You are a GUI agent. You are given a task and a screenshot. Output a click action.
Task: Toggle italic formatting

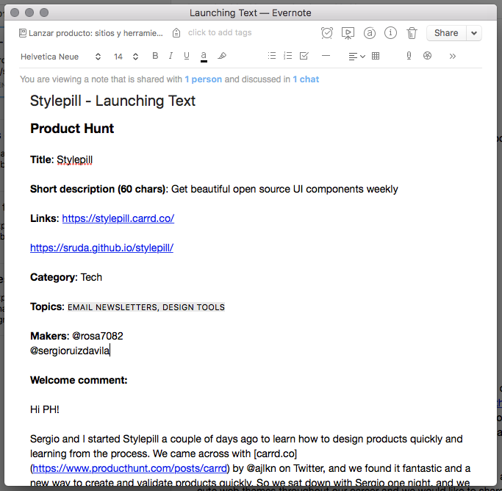tap(171, 56)
